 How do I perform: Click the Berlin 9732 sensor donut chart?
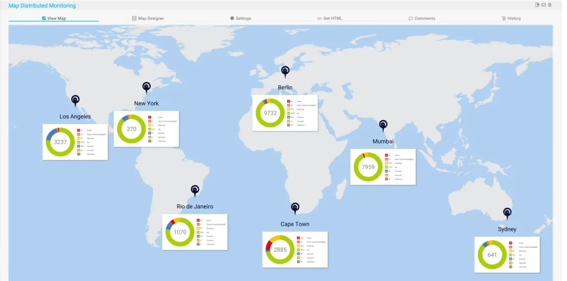[x=270, y=113]
